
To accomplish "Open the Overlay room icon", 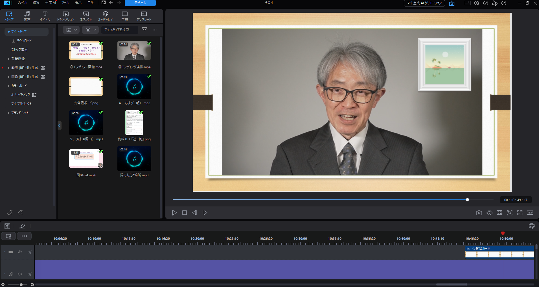I will pos(105,16).
